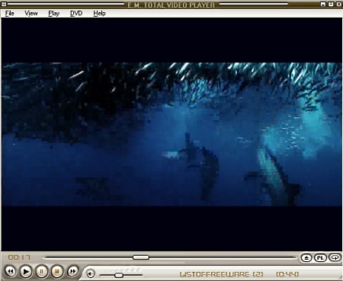The image size is (343, 281).
Task: Open the Help menu
Action: (99, 13)
